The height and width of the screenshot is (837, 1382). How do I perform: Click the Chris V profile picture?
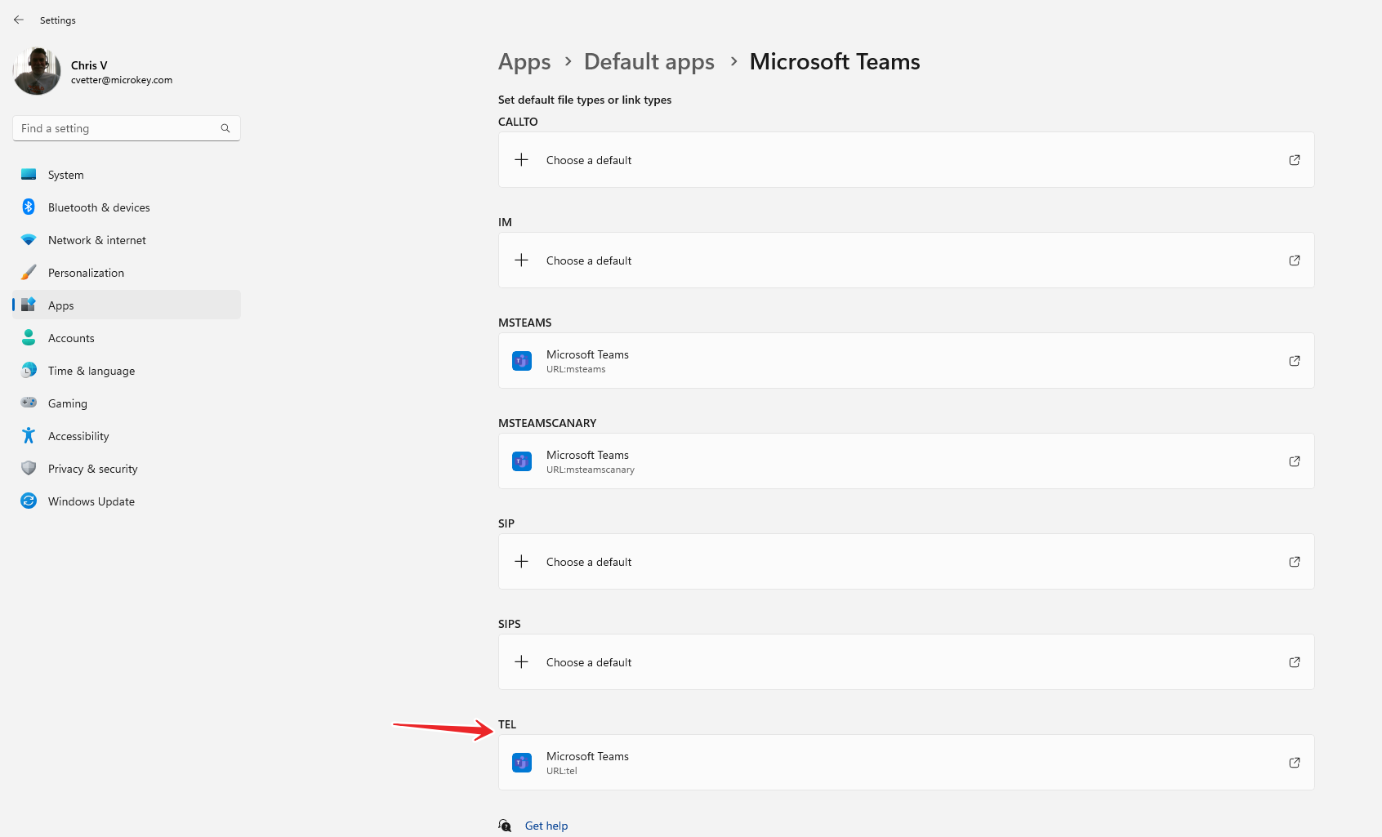(37, 71)
